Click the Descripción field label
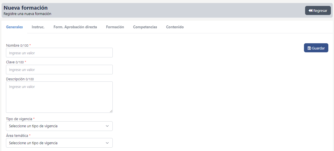 pyautogui.click(x=15, y=79)
